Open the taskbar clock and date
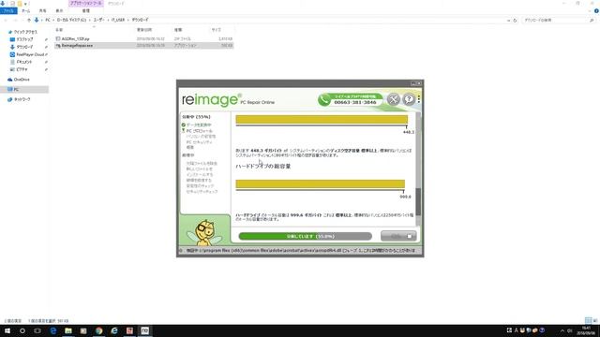Viewport: 600px width, 337px height. [x=586, y=330]
